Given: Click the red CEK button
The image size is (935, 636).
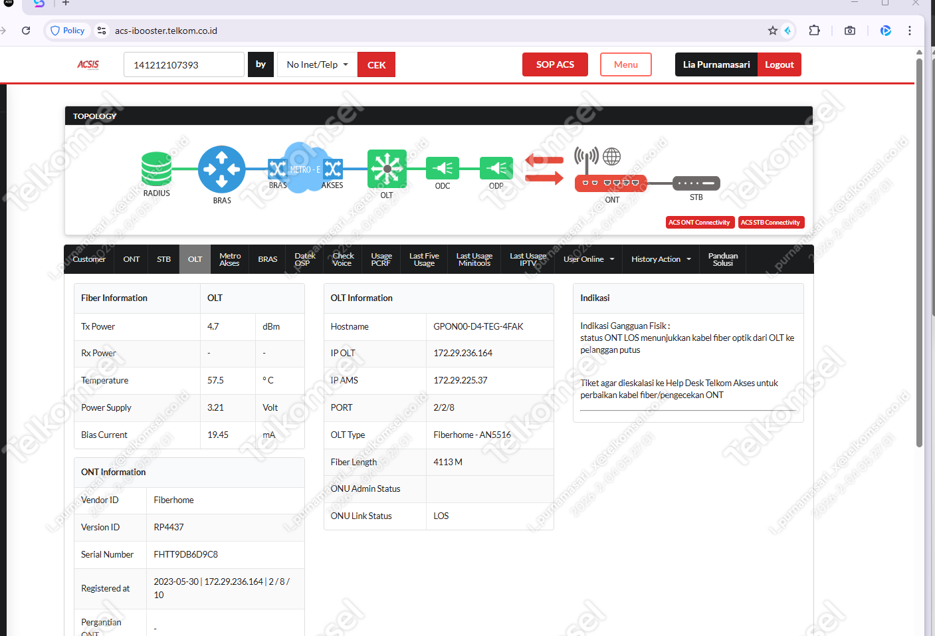Looking at the screenshot, I should (x=376, y=64).
